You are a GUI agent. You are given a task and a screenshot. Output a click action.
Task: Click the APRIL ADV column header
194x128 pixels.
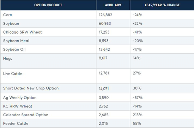click(113, 5)
